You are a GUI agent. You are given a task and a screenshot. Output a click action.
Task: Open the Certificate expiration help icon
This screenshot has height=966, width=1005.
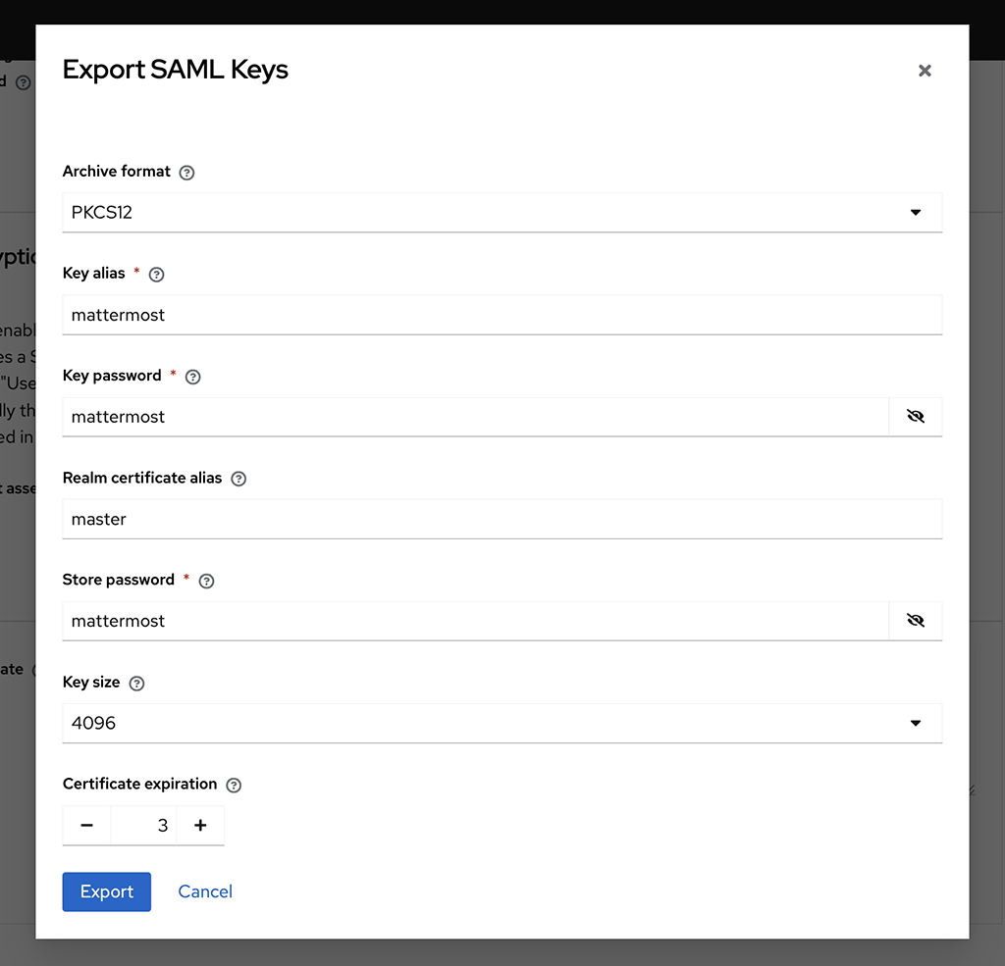[x=233, y=785]
